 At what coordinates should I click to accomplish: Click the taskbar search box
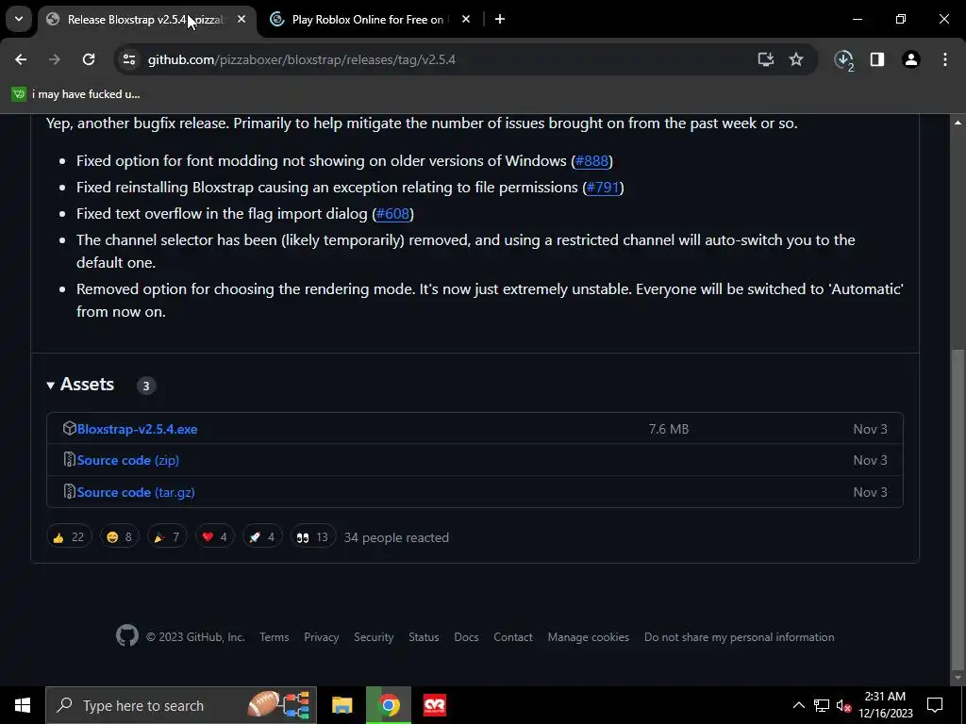click(x=180, y=705)
